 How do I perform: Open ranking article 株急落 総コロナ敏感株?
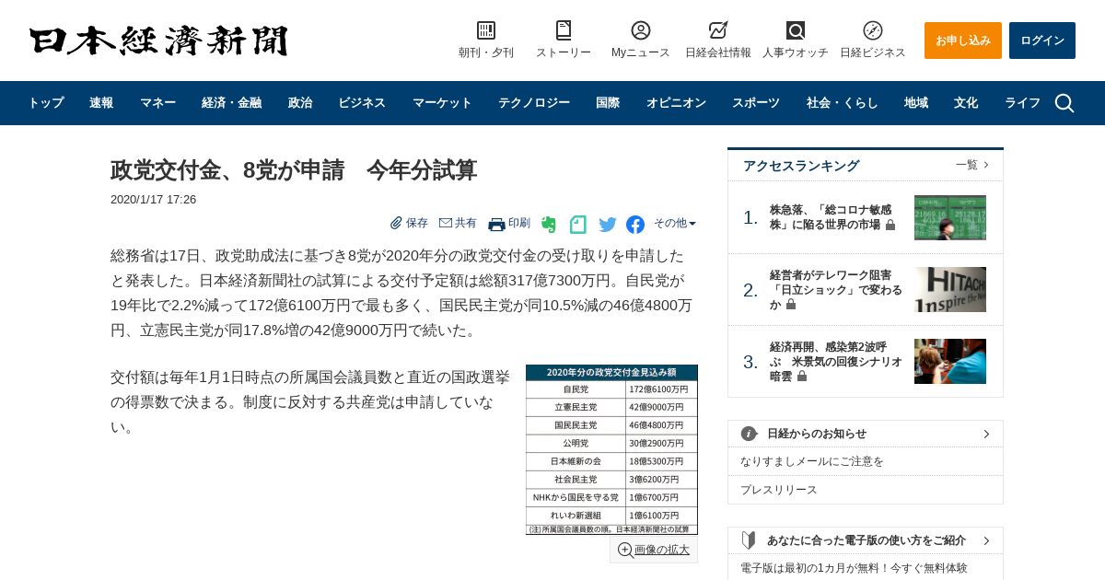click(x=832, y=217)
